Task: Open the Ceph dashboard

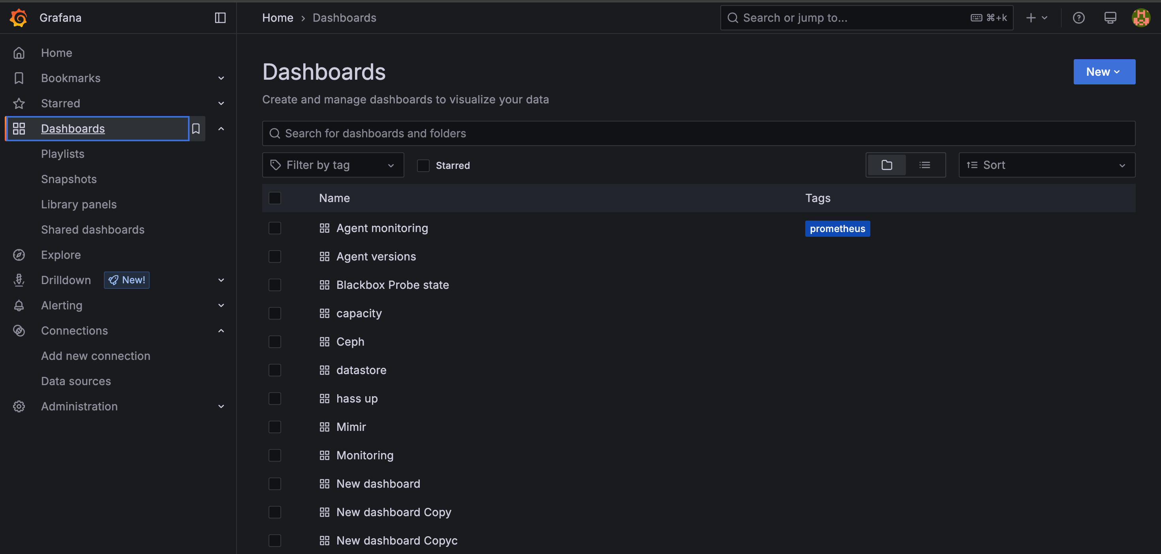Action: tap(350, 341)
